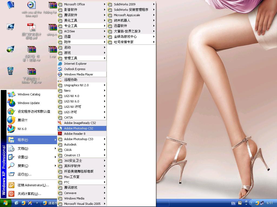Select the 下载地址1 bibidu rar archive
The height and width of the screenshot is (207, 277).
(31, 76)
